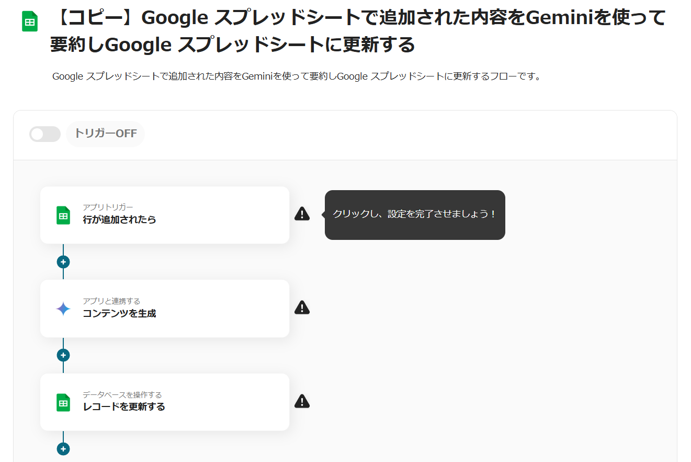Image resolution: width=691 pixels, height=462 pixels.
Task: Click the flow description text under title
Action: (x=296, y=76)
